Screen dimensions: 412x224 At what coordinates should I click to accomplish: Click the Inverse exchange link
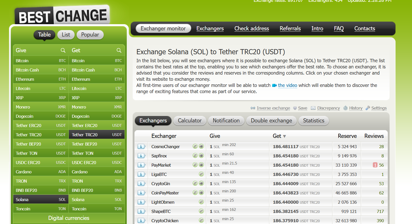pyautogui.click(x=273, y=108)
